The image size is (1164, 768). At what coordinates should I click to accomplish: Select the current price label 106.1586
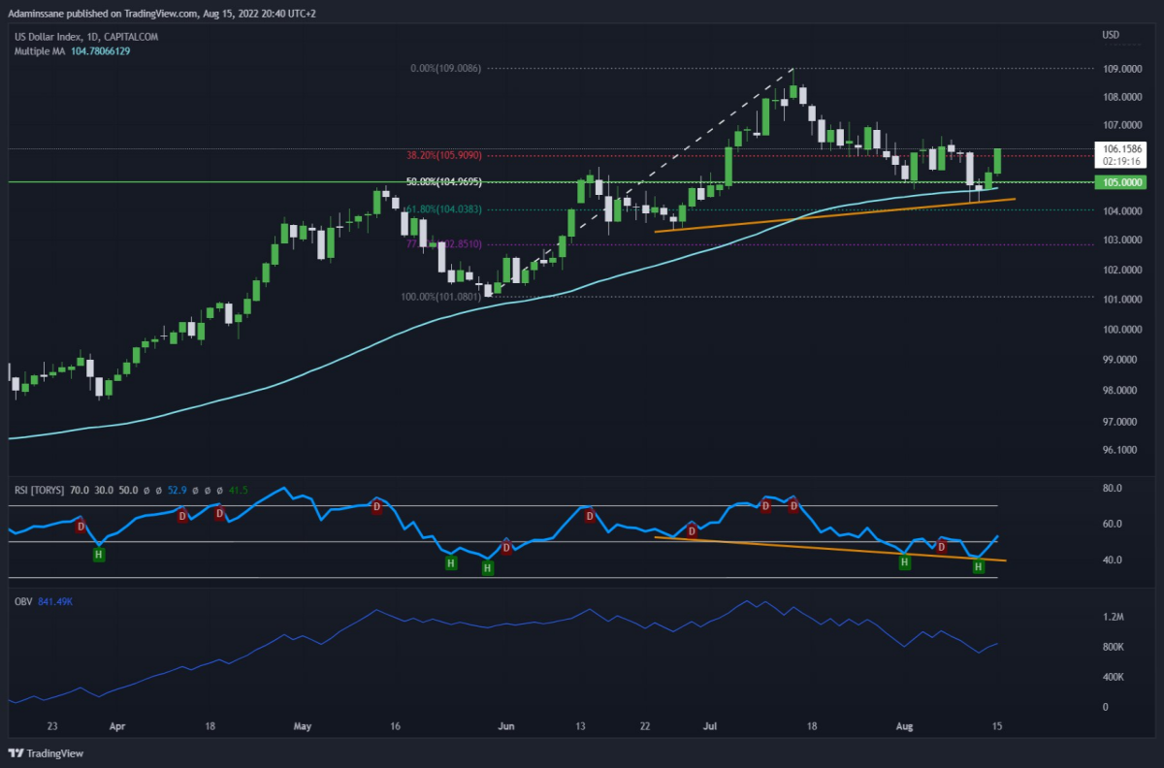(x=1120, y=147)
